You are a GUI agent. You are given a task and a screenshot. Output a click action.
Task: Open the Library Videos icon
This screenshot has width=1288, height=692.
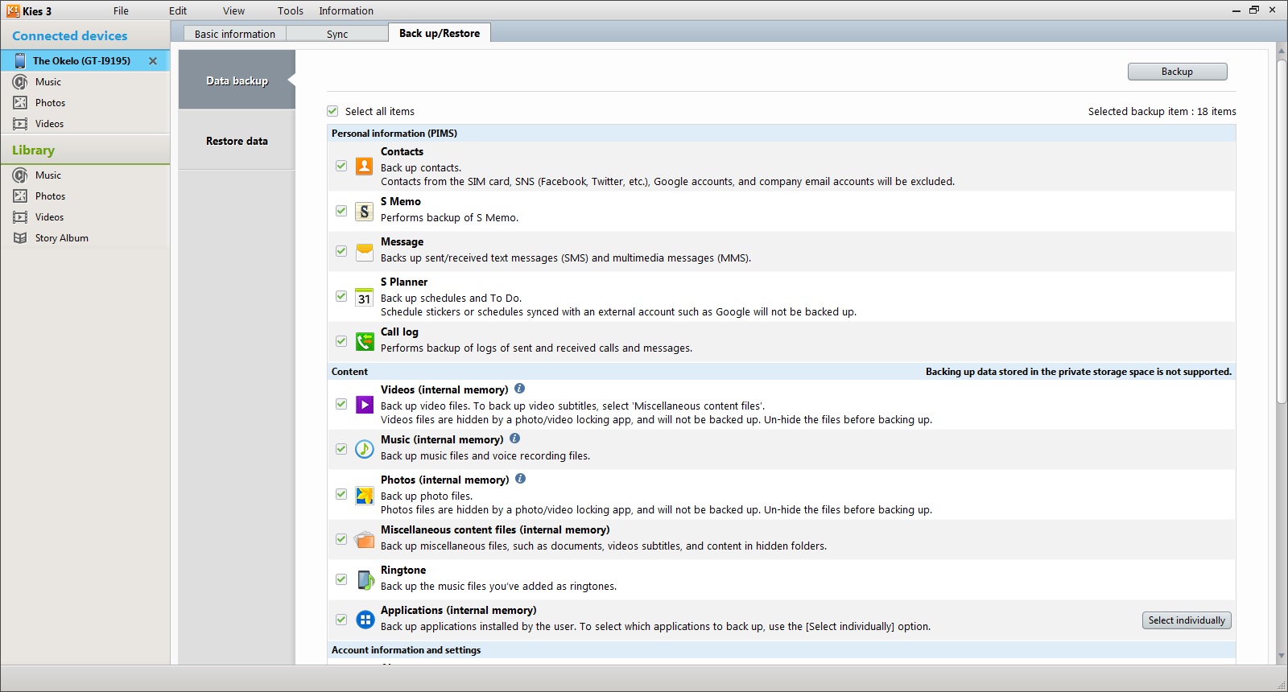[20, 217]
